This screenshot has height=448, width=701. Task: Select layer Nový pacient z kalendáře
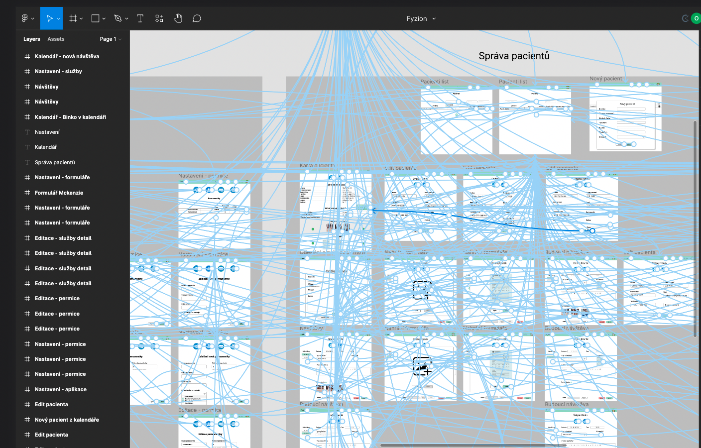coord(67,420)
